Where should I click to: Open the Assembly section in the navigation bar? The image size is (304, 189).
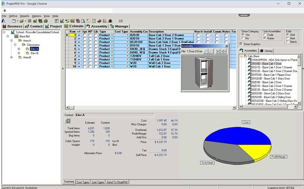[x=97, y=26]
